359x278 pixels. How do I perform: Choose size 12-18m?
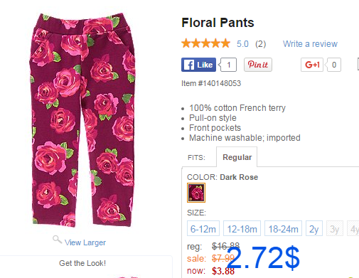[242, 228]
